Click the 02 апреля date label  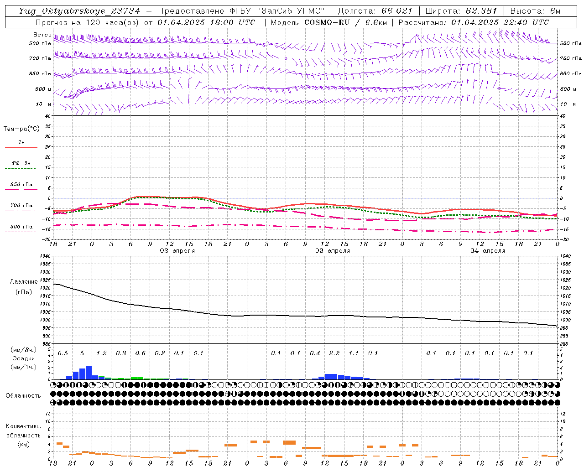click(x=177, y=251)
